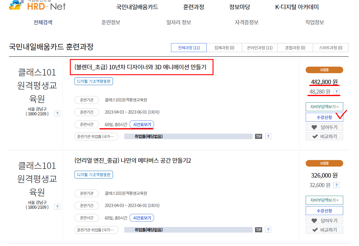The height and width of the screenshot is (246, 359).
Task: Switch to 혼합과정 (0) filter tab
Action: 295,48
